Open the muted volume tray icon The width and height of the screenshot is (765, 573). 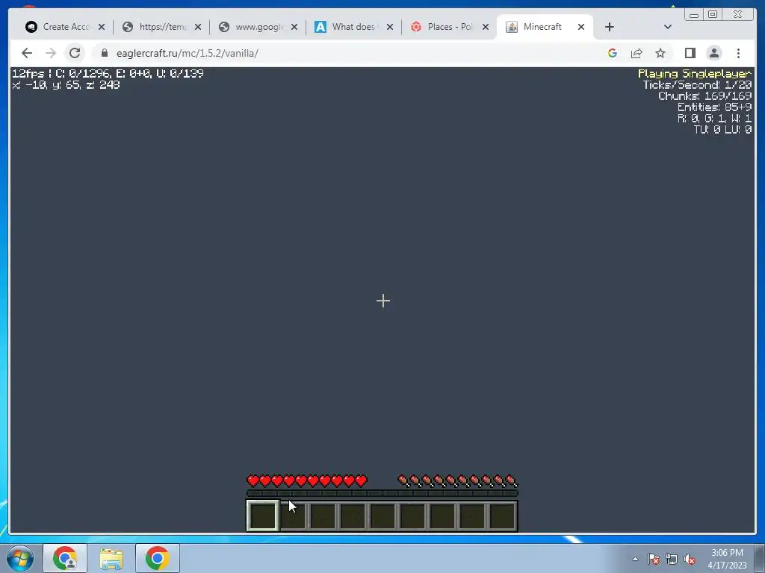tap(690, 559)
